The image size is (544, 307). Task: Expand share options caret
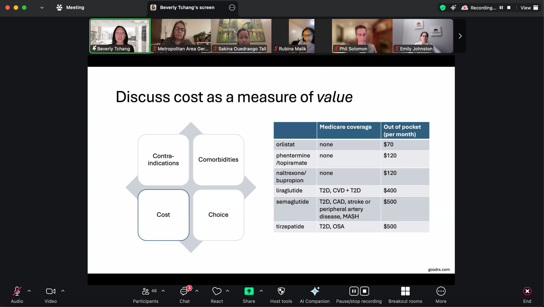tap(261, 291)
